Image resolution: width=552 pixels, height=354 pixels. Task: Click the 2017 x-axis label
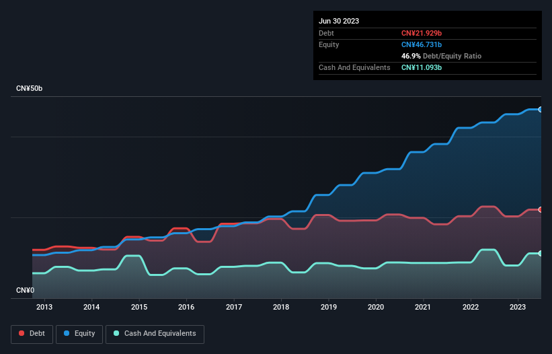pyautogui.click(x=234, y=307)
